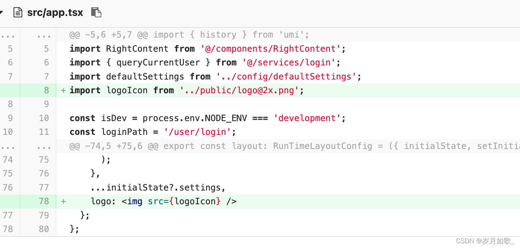Click the file document icon beside src/app.tsx

pos(18,12)
